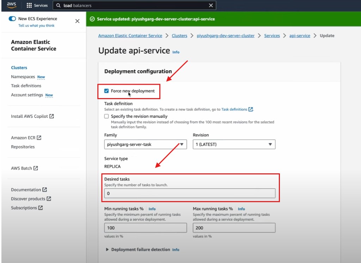This screenshot has height=263, width=361.
Task: Close the ECS sidebar panel
Action: 77,21
